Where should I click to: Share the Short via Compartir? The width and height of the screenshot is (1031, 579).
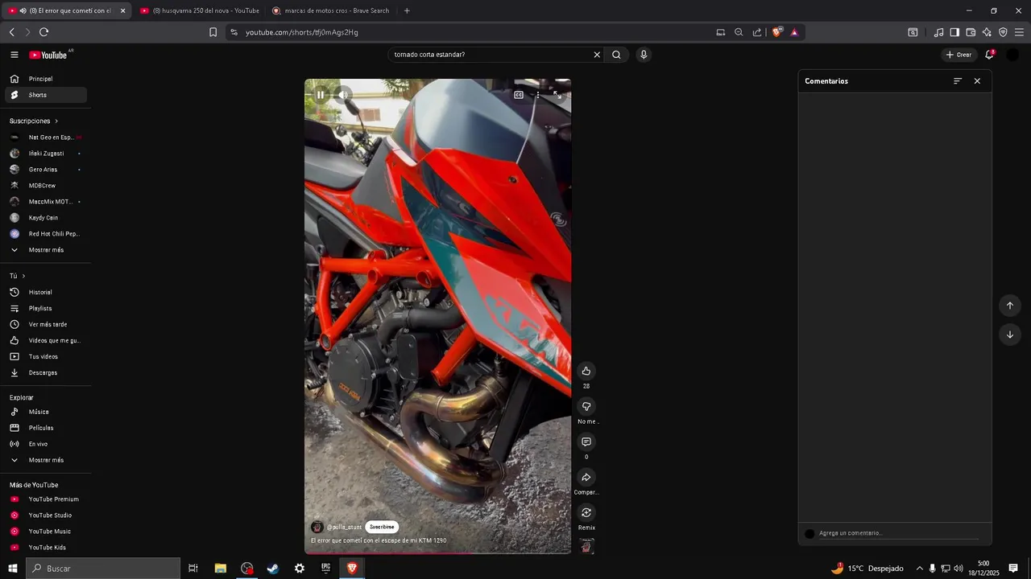[586, 477]
